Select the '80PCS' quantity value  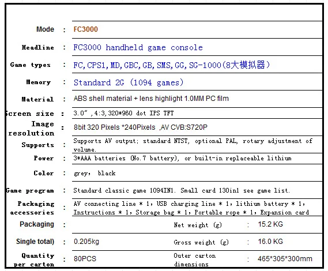85,259
